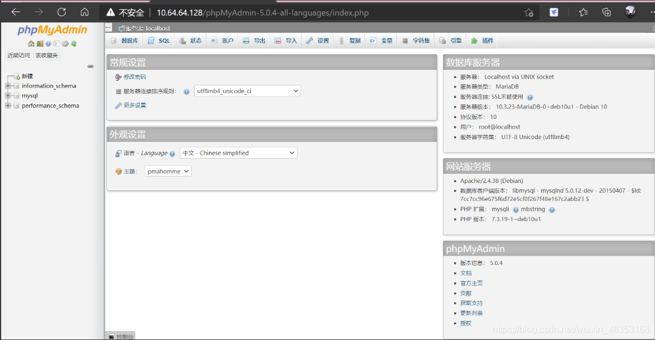
Task: Open phpMyAdmin documentation blue question icon in sidebar
Action: 49,43
